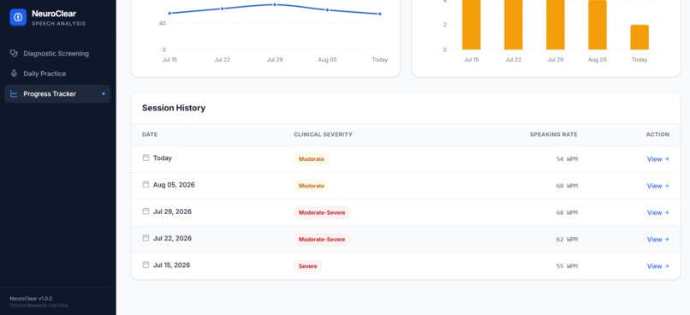View the Jul 15, 2026 session
This screenshot has width=690, height=315.
point(657,266)
